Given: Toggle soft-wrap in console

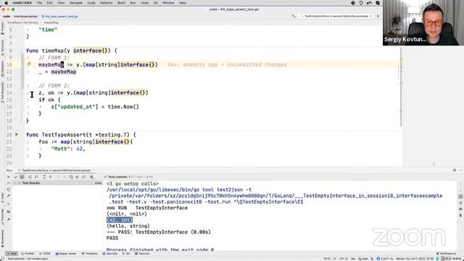Looking at the screenshot, I should click(x=461, y=196).
